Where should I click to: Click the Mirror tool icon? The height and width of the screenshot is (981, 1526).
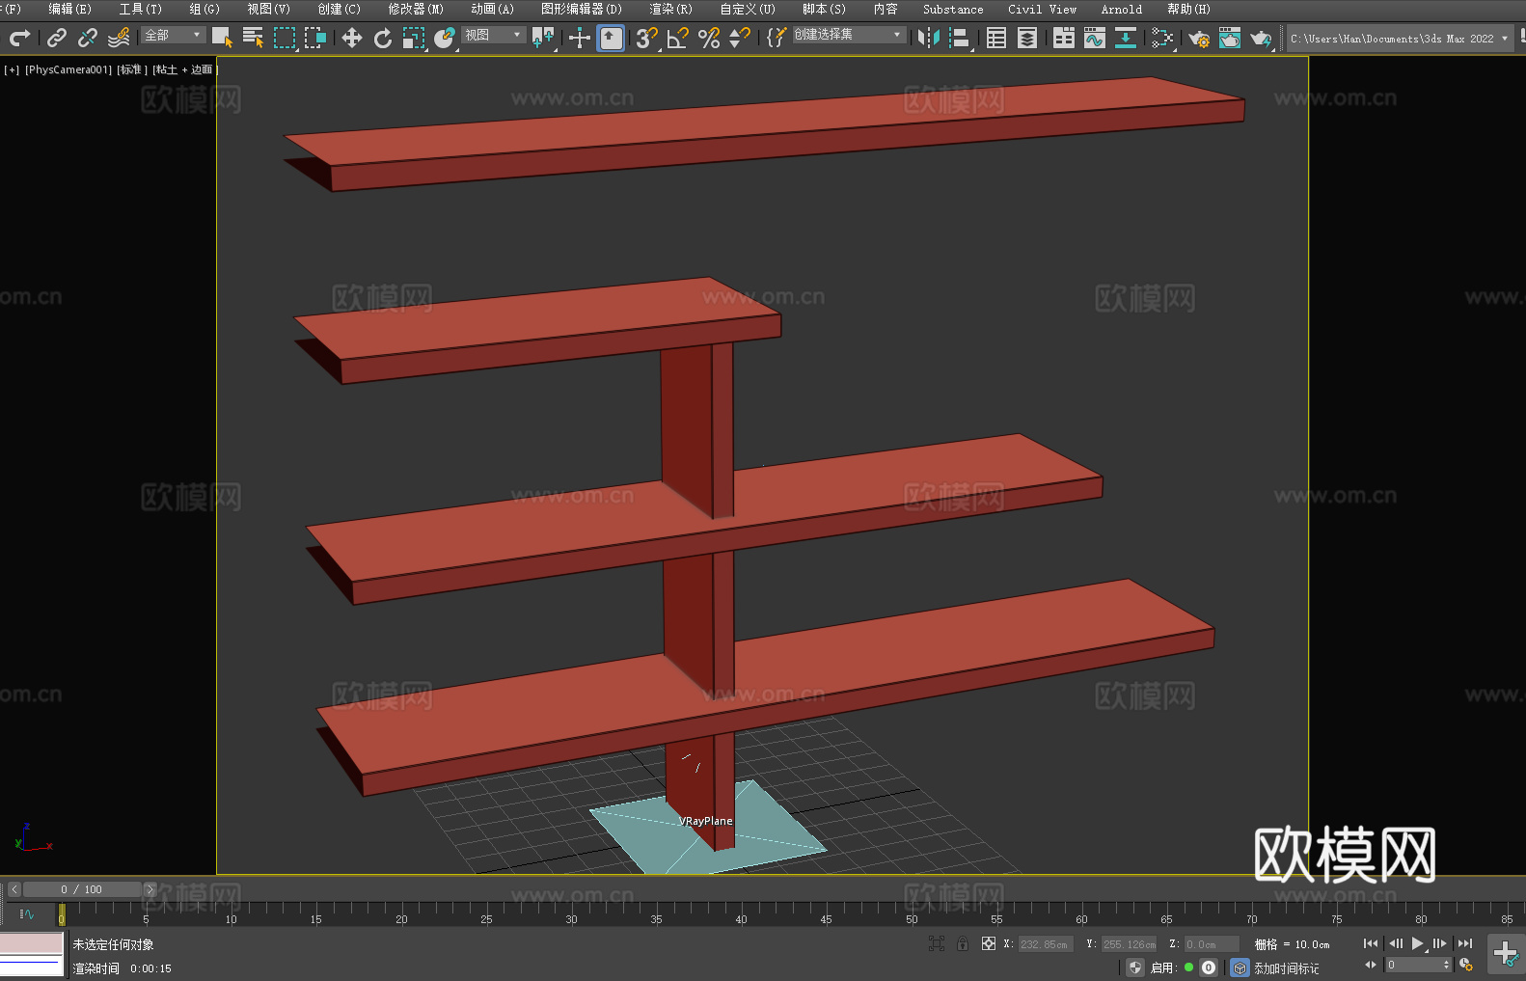pos(929,38)
